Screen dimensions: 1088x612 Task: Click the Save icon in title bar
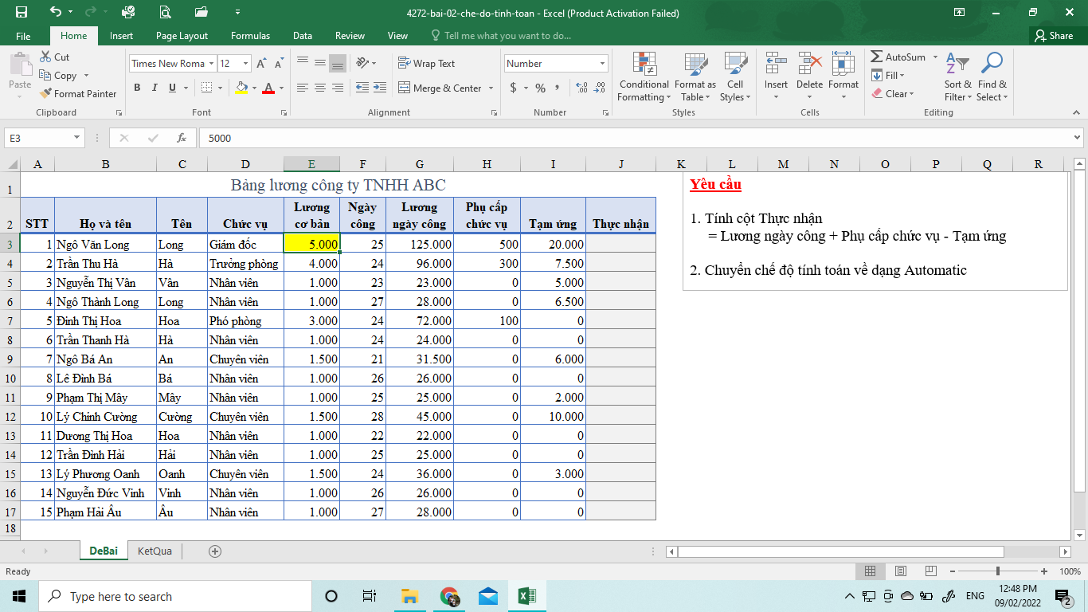click(x=22, y=13)
